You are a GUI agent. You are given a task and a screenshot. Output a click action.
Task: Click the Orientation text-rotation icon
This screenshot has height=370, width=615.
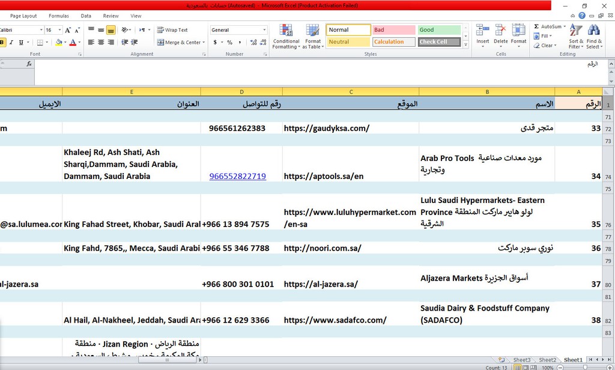(x=125, y=30)
